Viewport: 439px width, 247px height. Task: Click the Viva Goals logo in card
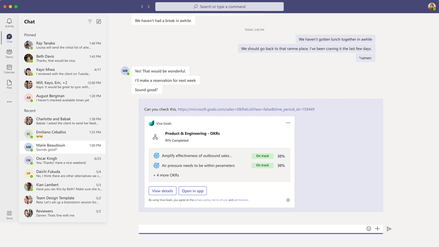point(152,123)
